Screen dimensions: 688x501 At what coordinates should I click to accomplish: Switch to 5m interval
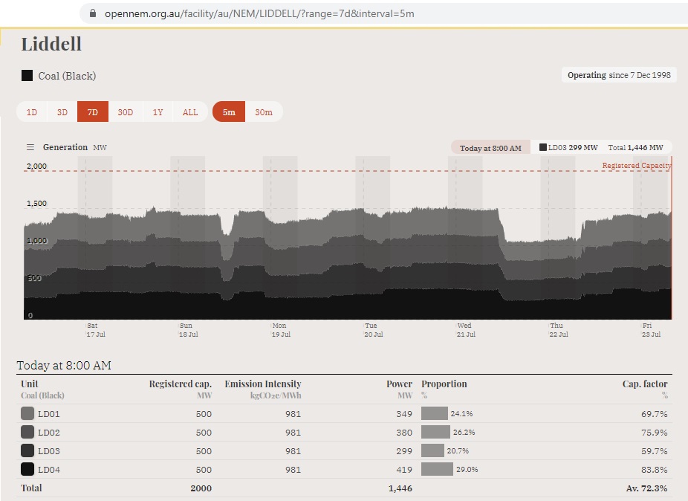coord(229,112)
